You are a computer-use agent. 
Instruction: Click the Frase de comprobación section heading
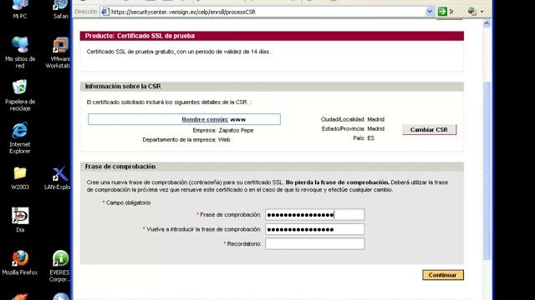click(120, 167)
